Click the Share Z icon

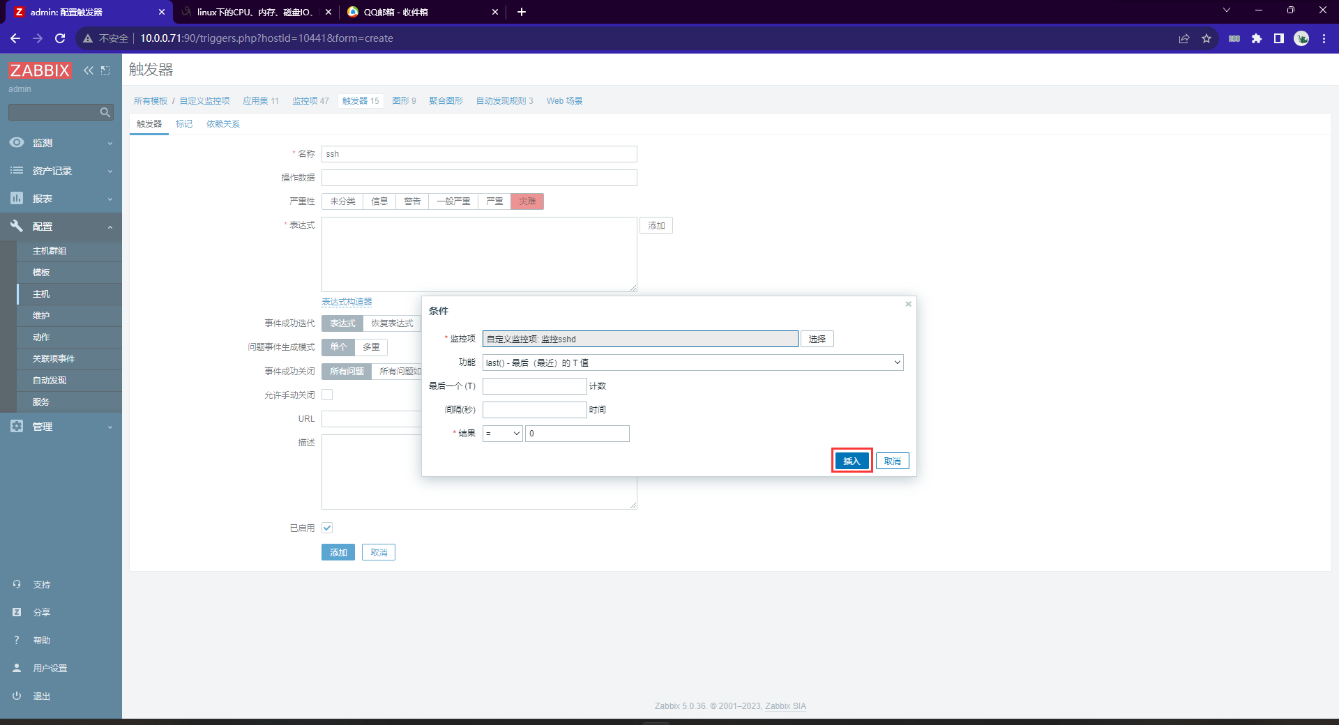[17, 612]
